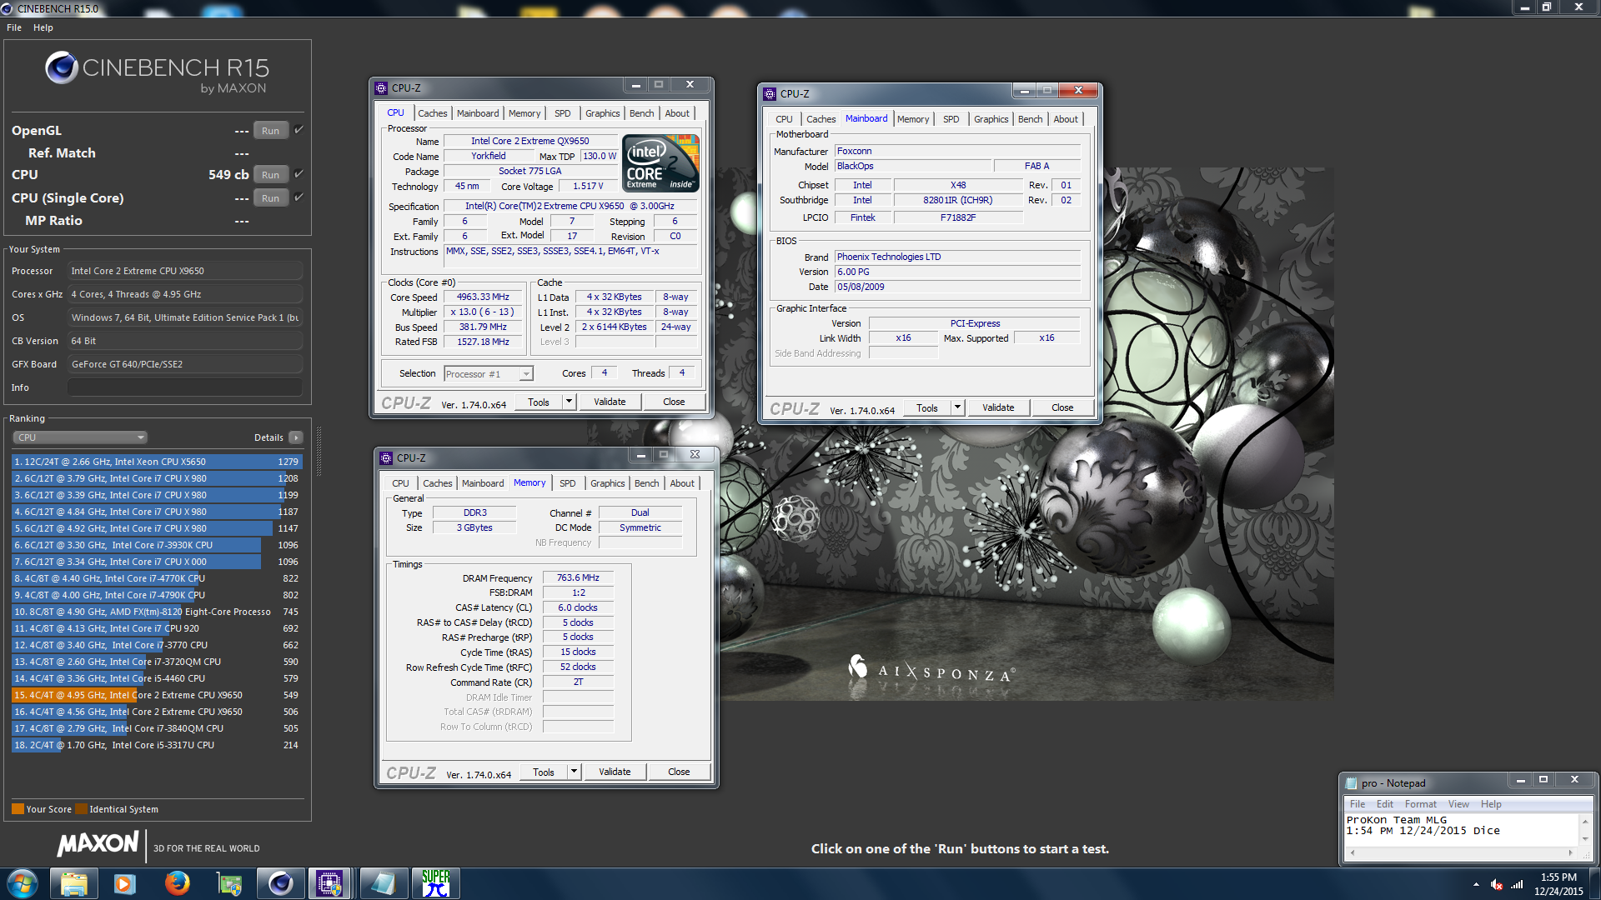
Task: Expand Tools dropdown arrow in CPU tab window
Action: (x=569, y=402)
